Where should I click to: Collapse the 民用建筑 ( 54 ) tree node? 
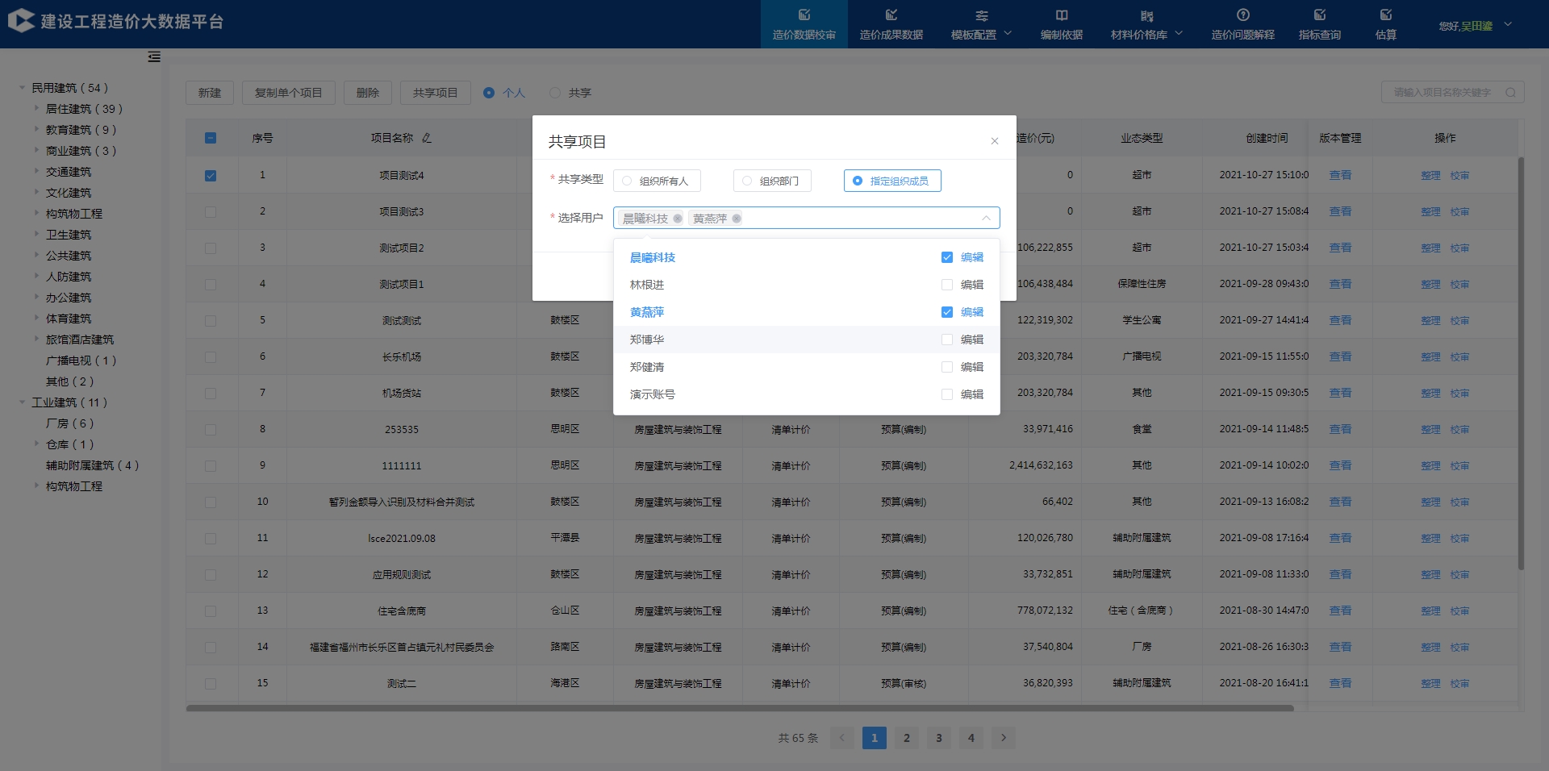(23, 88)
